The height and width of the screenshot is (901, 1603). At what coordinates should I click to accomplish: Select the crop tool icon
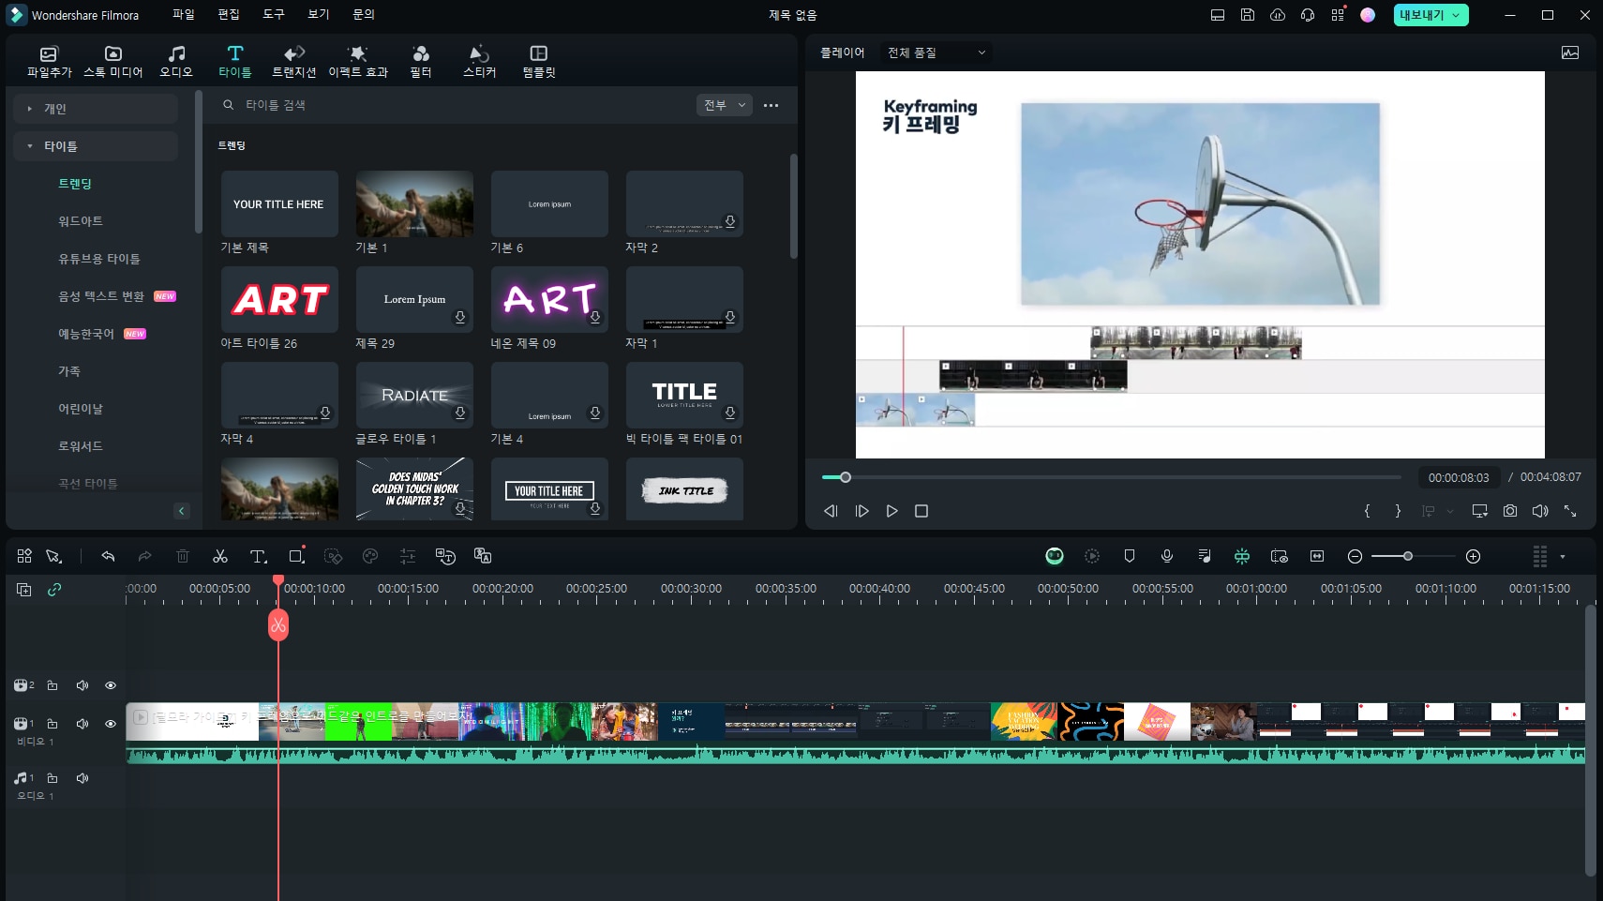point(296,556)
